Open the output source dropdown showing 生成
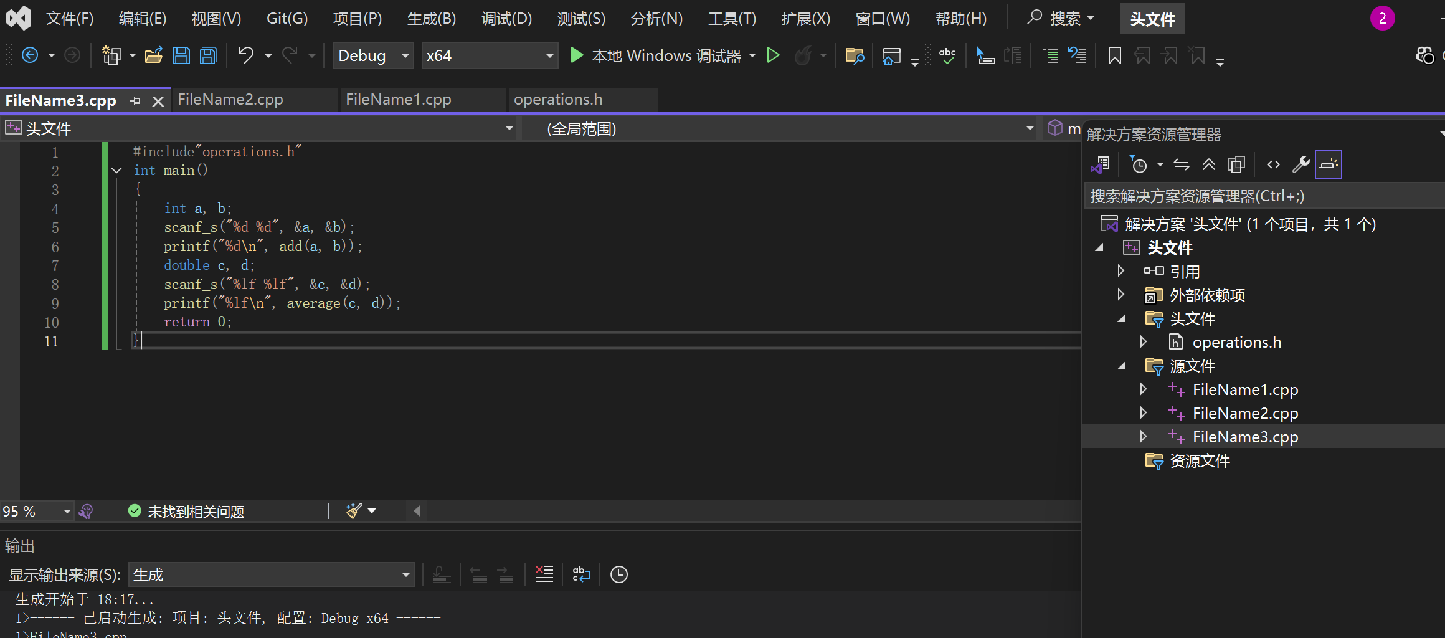 pos(271,574)
